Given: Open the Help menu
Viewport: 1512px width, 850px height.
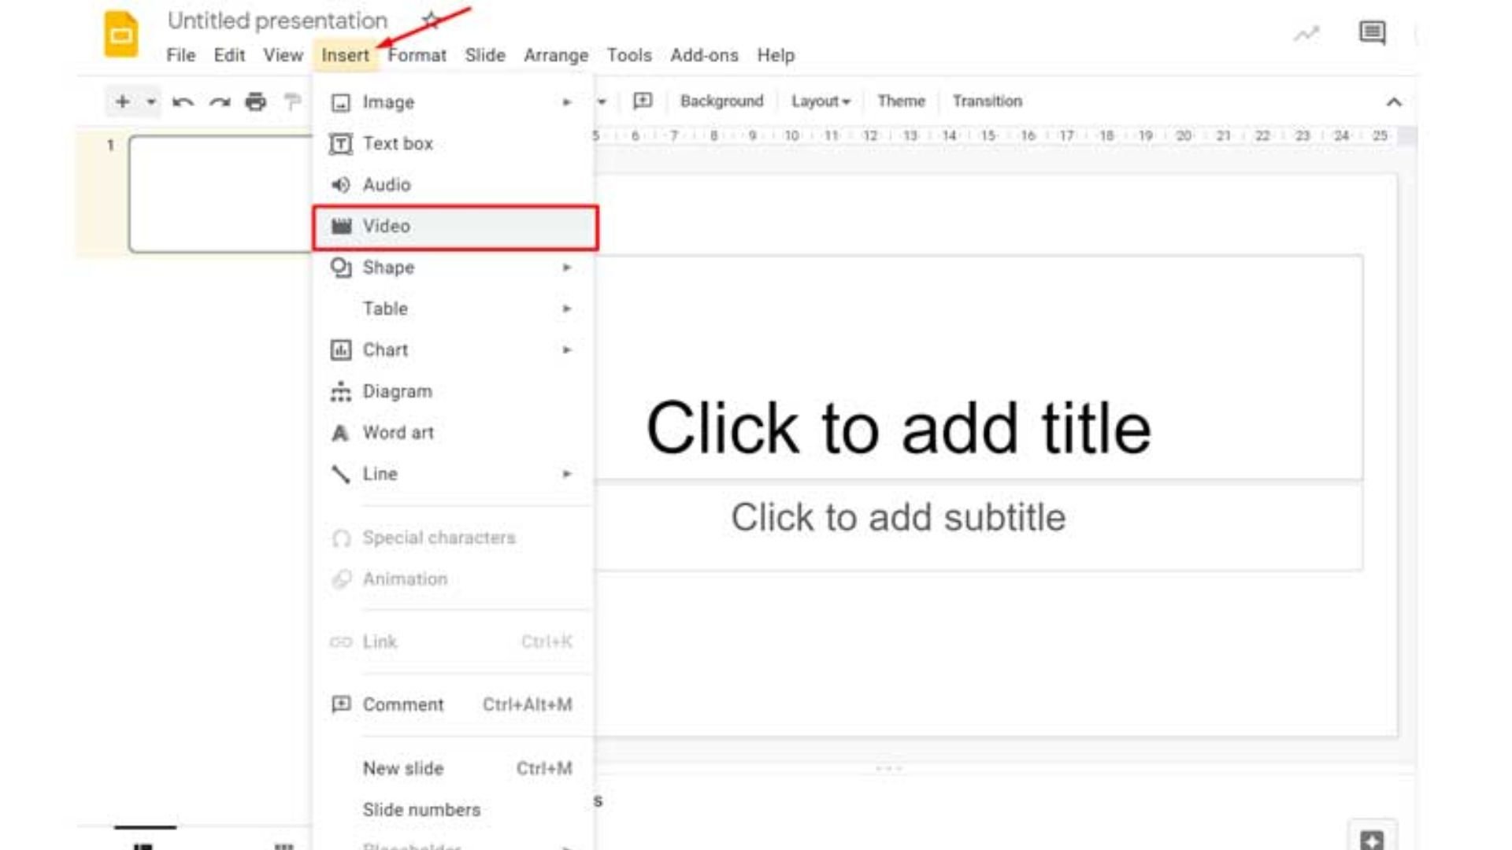Looking at the screenshot, I should (x=776, y=55).
